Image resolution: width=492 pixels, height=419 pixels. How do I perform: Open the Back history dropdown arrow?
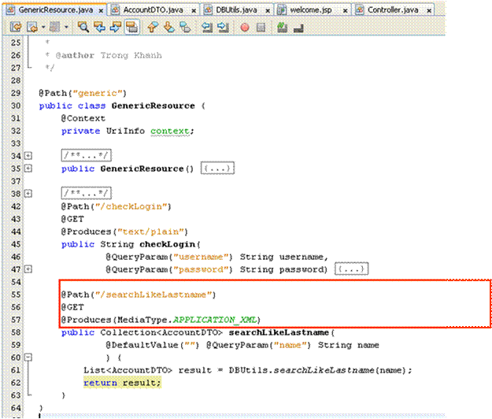(x=43, y=28)
